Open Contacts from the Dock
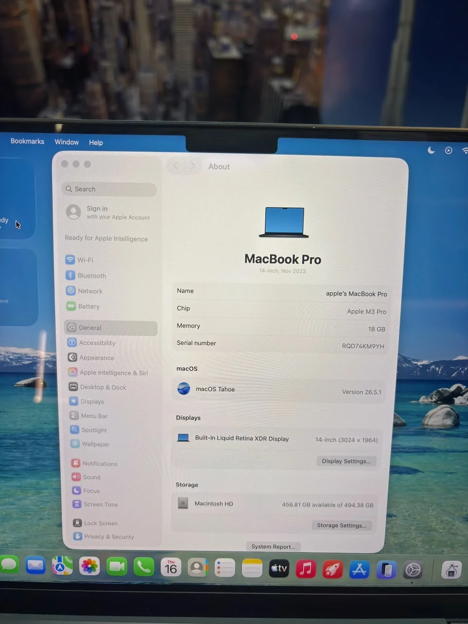This screenshot has height=624, width=468. point(198,567)
